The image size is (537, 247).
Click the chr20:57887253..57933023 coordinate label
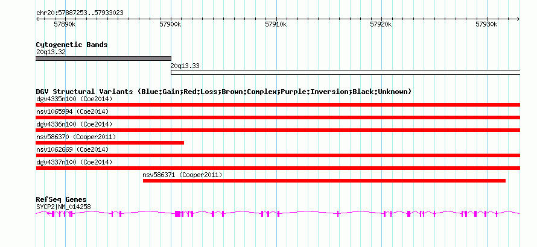point(80,13)
